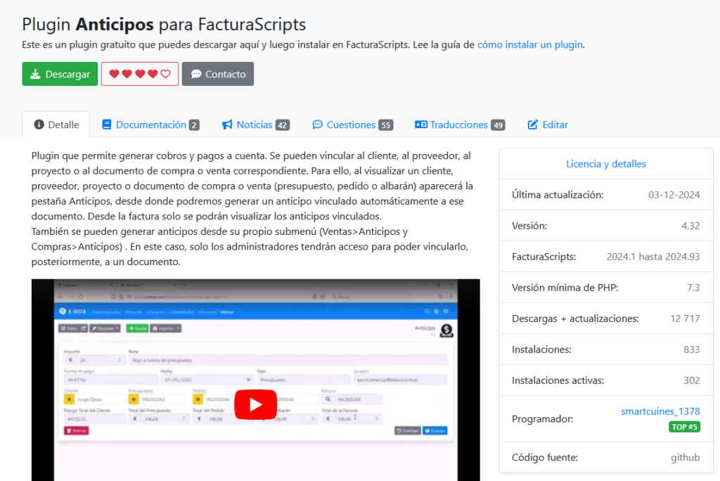Viewport: 720px width, 481px height.
Task: Play the demo video
Action: (x=255, y=404)
